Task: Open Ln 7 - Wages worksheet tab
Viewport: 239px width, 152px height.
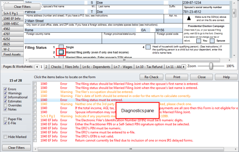Action: click(123, 67)
